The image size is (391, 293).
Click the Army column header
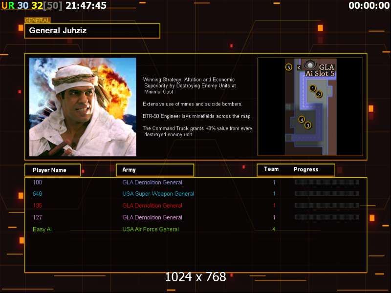click(155, 170)
